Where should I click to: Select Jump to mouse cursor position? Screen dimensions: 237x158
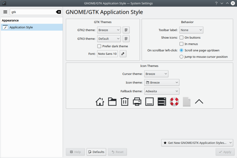[x=182, y=57]
